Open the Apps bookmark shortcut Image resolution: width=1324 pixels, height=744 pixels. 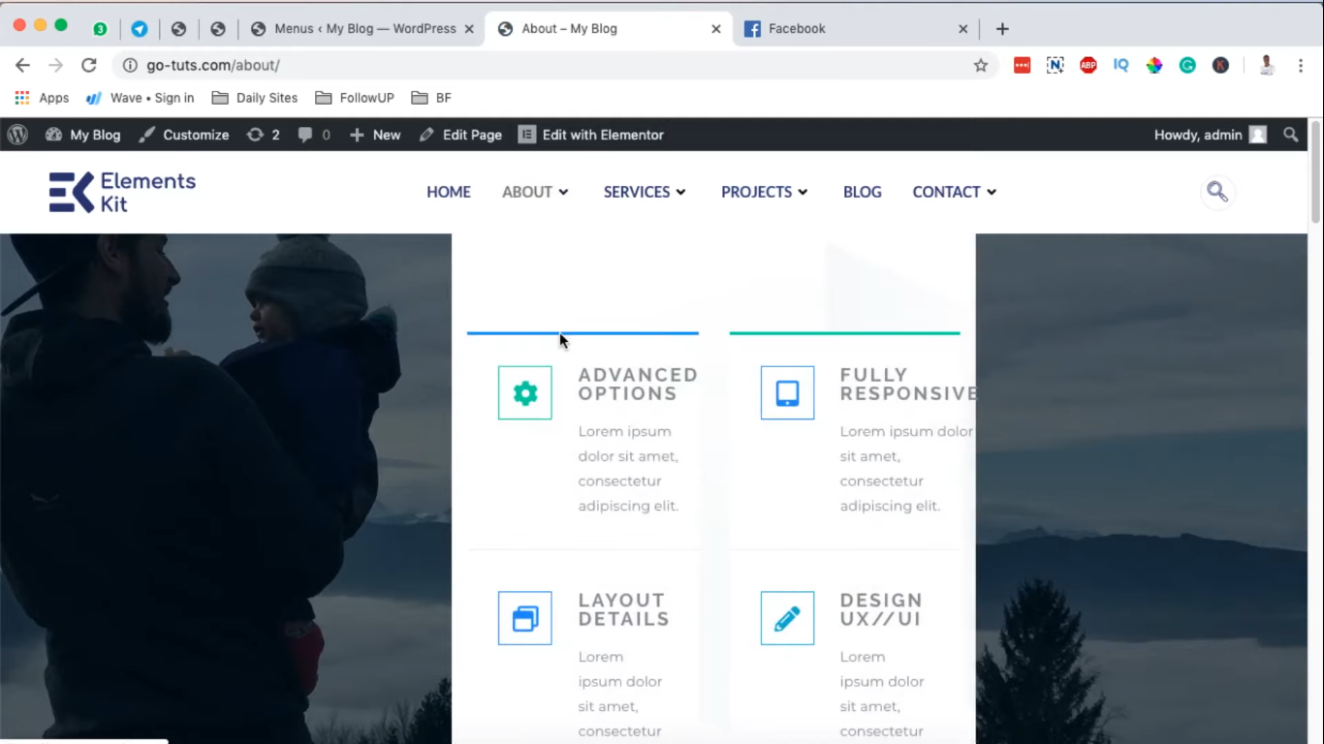42,98
